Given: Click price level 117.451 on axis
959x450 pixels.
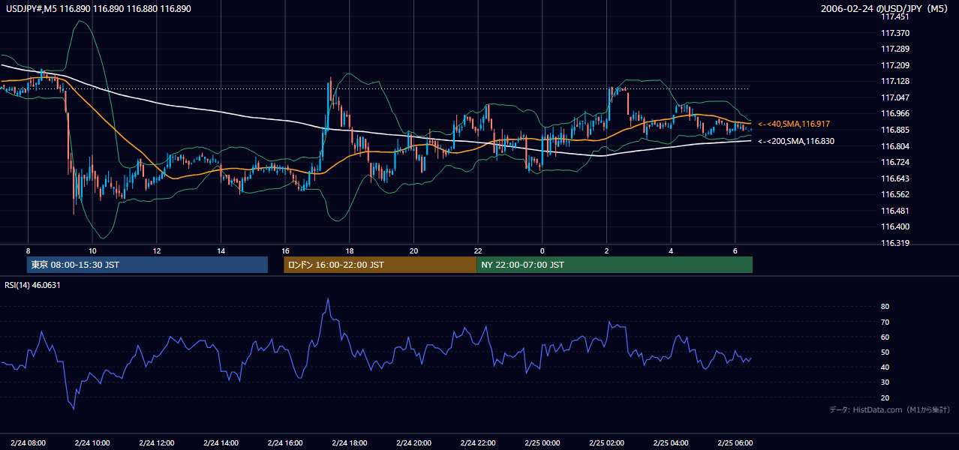Looking at the screenshot, I should 894,17.
